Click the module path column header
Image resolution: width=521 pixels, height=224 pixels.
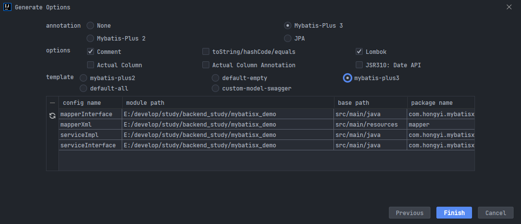pos(228,103)
